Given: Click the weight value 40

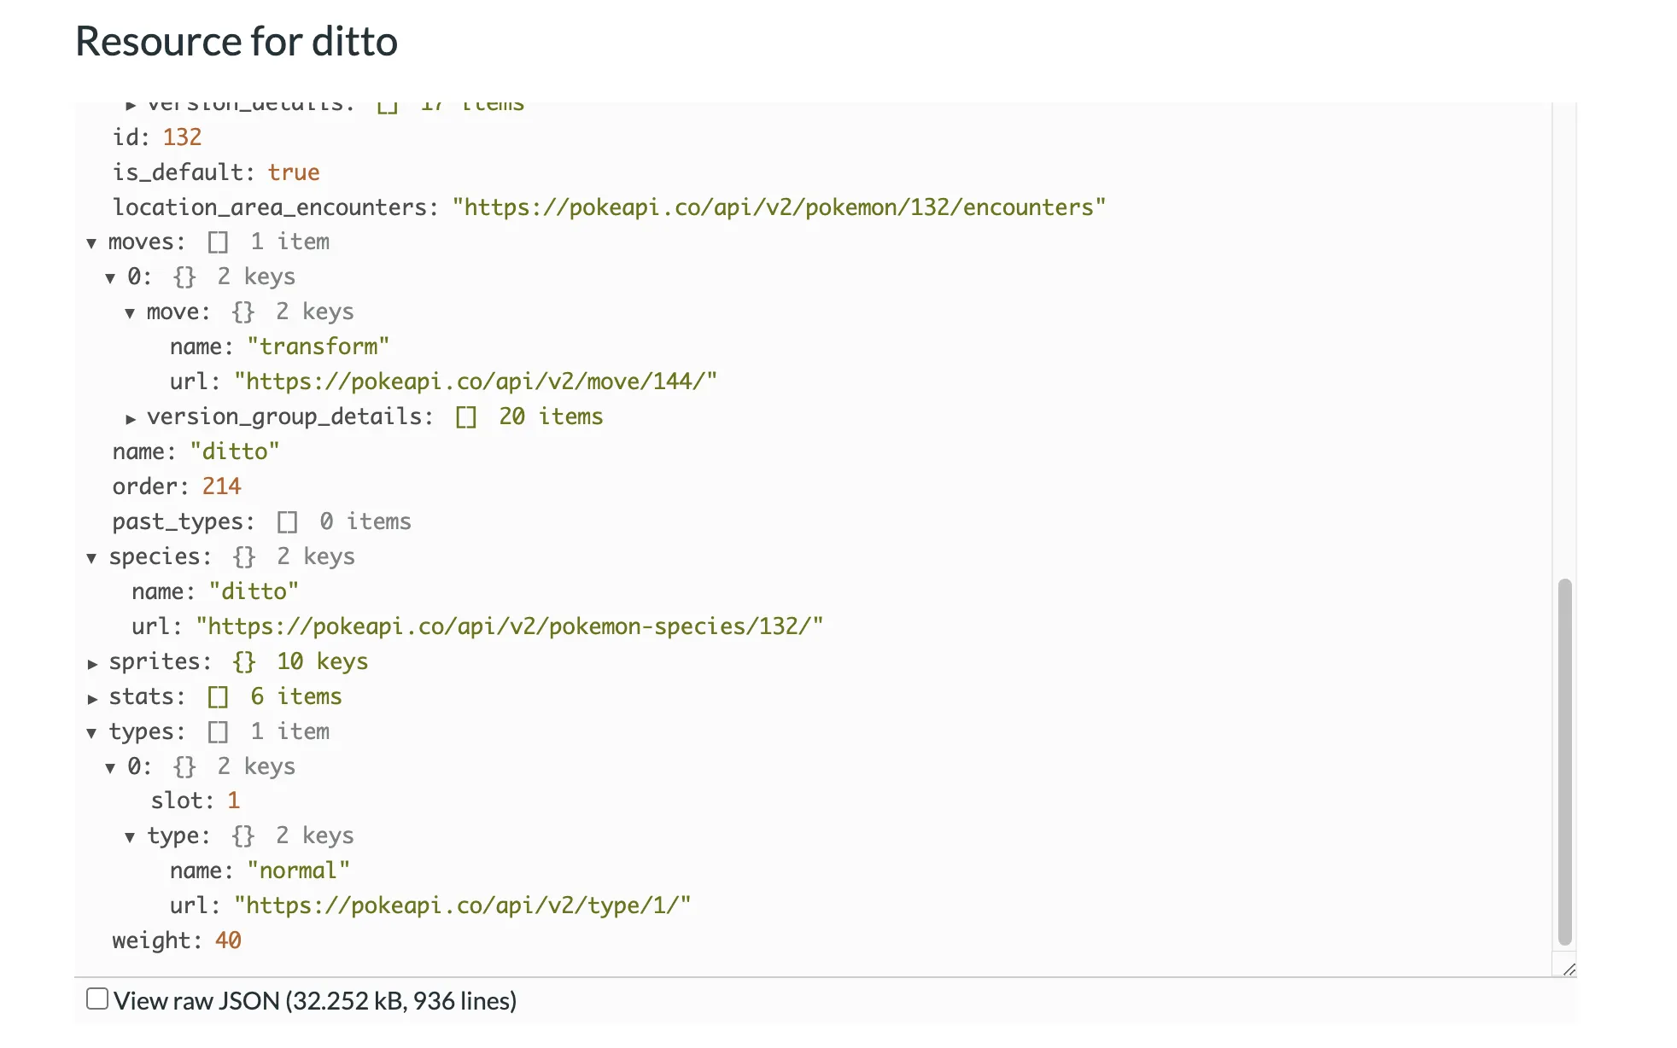Looking at the screenshot, I should pos(228,940).
